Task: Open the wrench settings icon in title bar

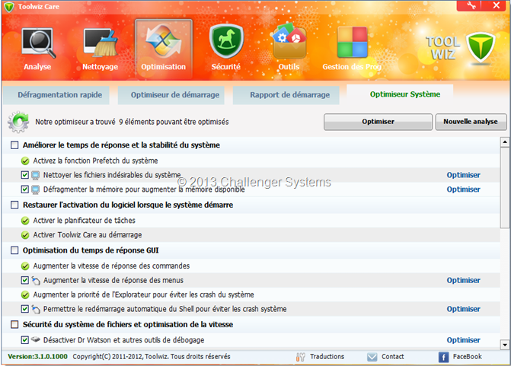Action: (471, 5)
